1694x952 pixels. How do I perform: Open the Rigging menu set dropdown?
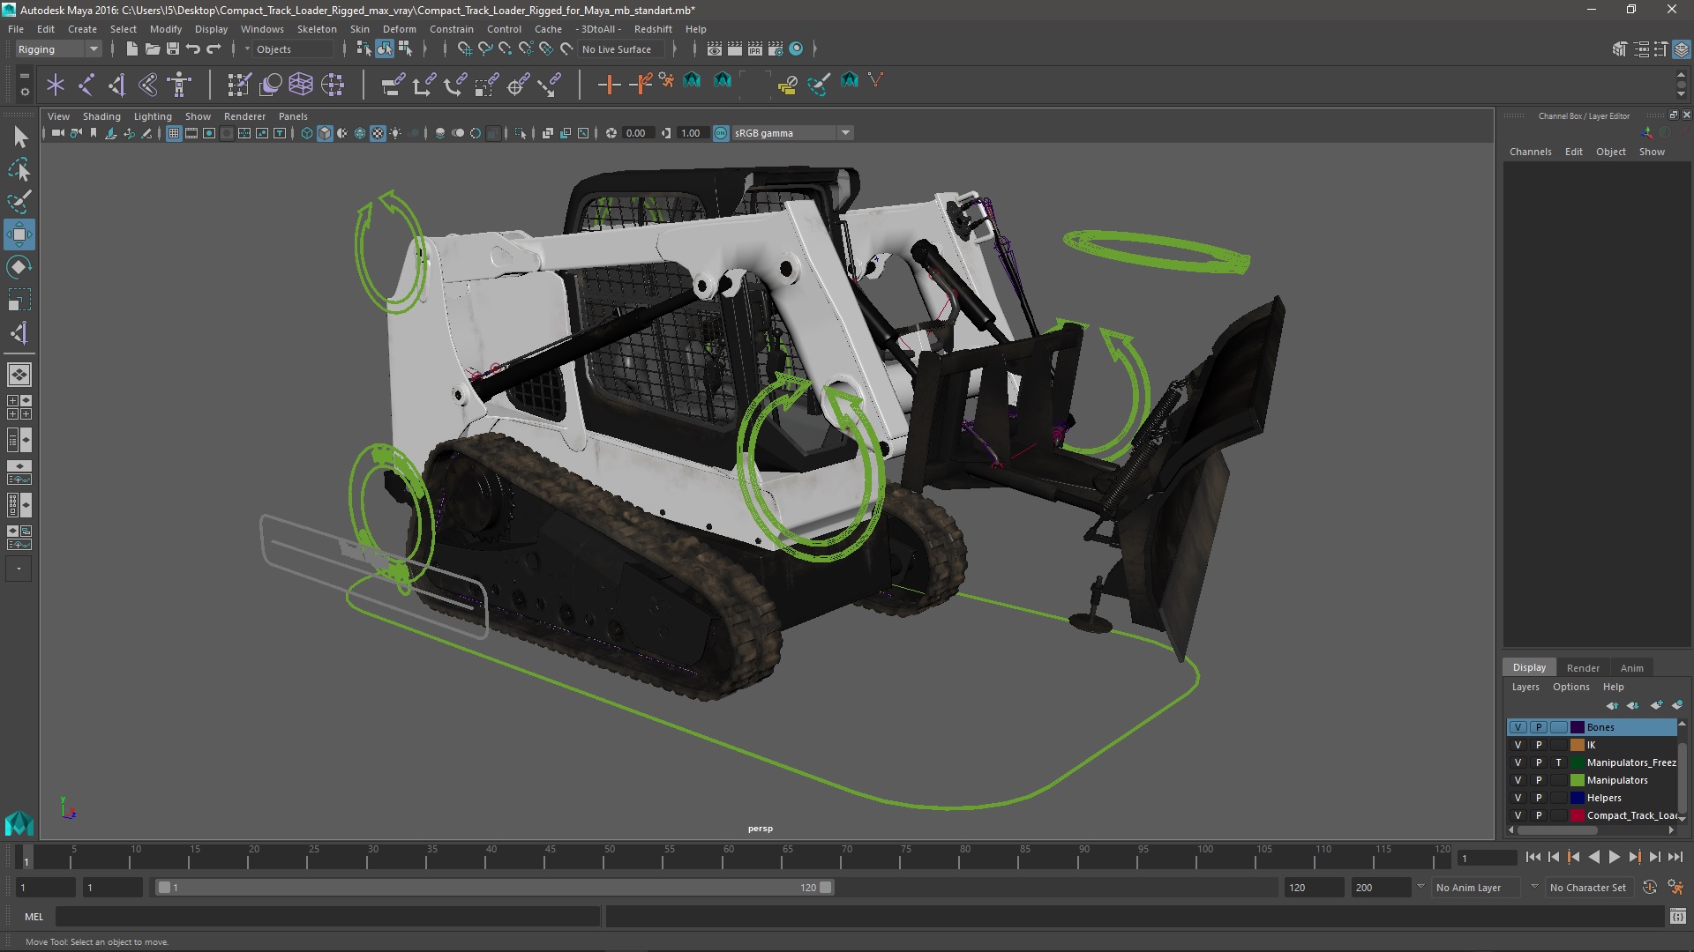(x=58, y=49)
